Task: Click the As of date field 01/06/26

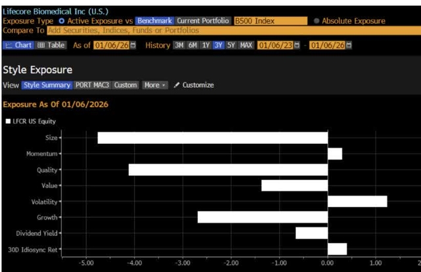Action: coord(111,45)
